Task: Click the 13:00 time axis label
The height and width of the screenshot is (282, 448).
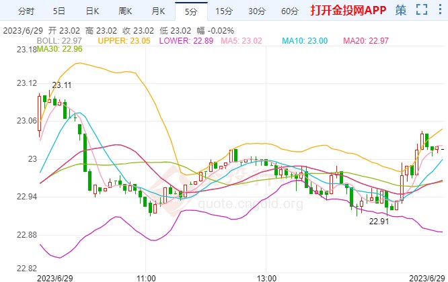Action: click(x=266, y=278)
